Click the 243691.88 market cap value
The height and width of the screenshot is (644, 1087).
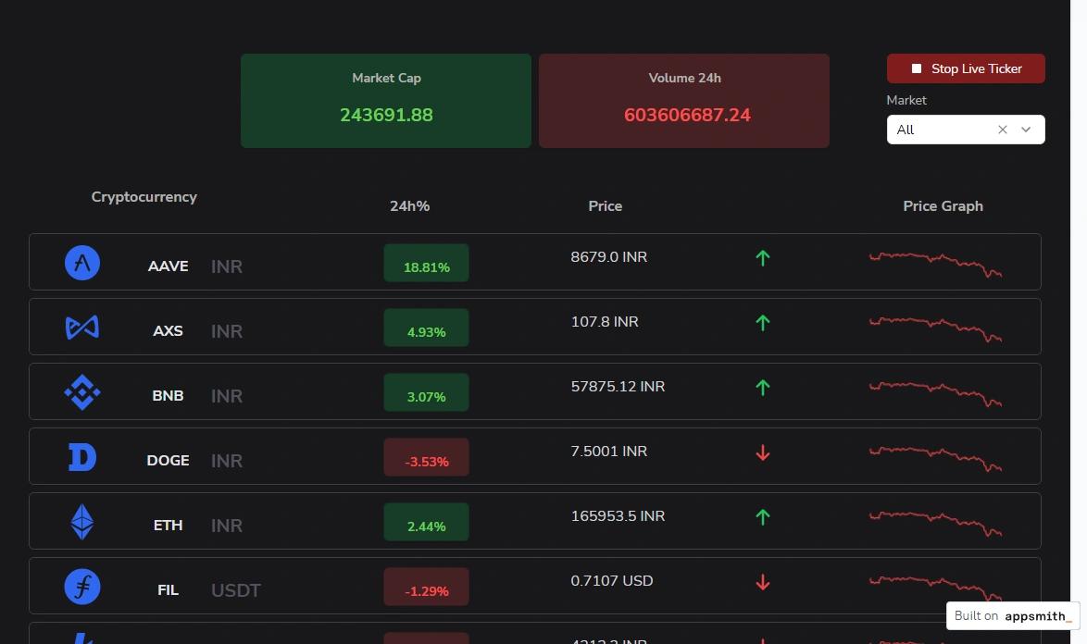pyautogui.click(x=386, y=115)
